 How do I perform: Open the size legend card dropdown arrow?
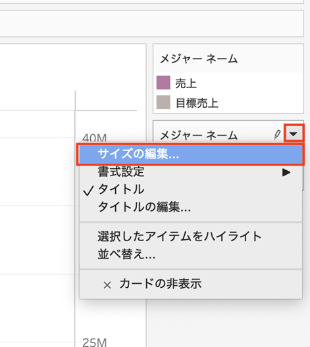[294, 133]
